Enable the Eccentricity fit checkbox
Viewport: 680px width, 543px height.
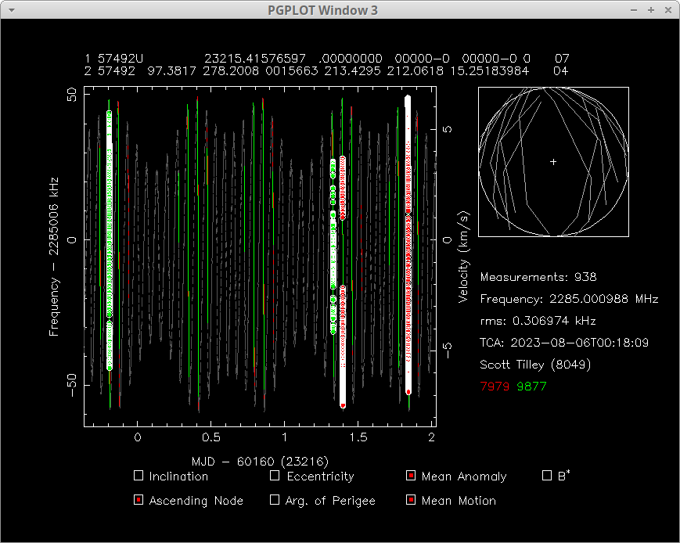(x=275, y=476)
